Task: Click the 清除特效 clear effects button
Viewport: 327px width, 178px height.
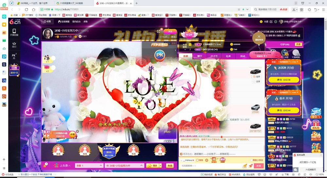Action: click(x=259, y=38)
